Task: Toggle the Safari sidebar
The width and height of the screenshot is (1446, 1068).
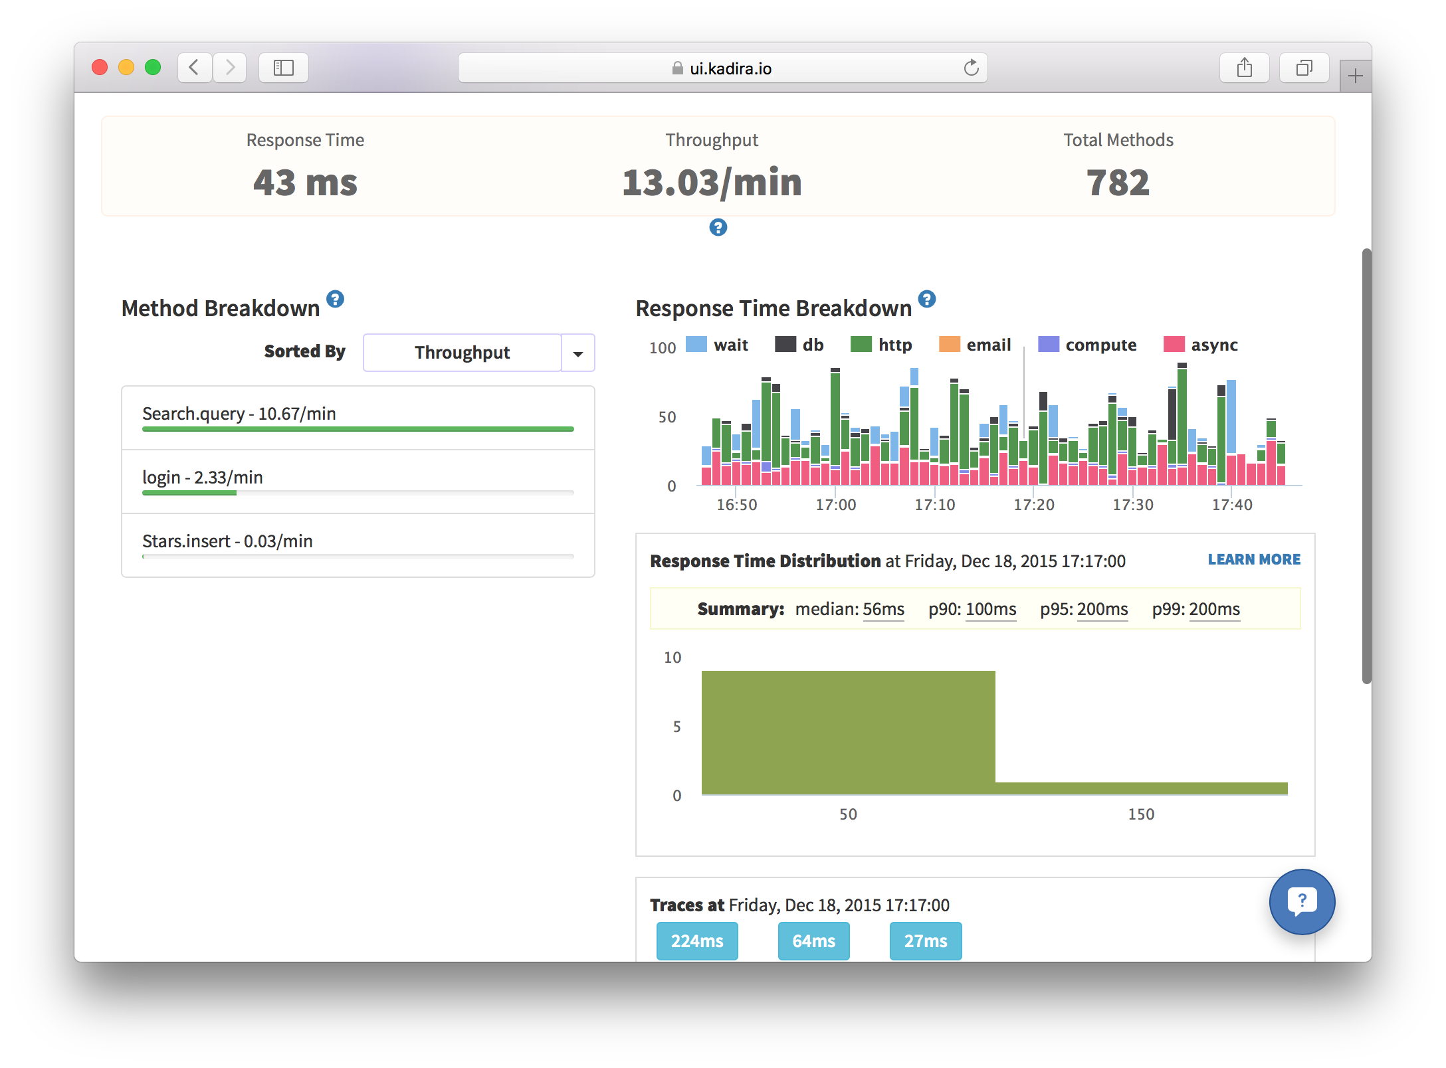Action: pos(284,68)
